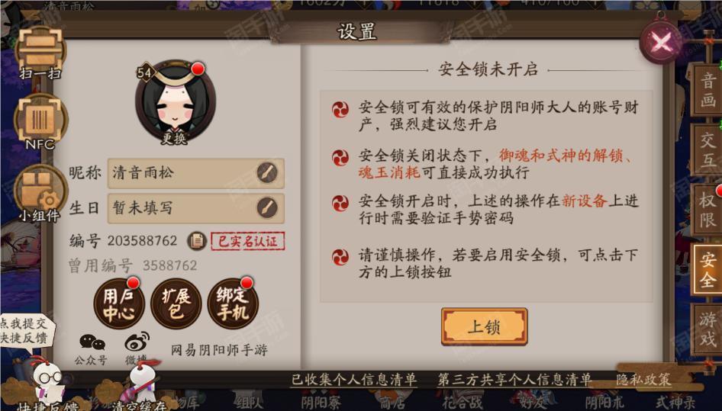Click the 昵称 nickname field
The width and height of the screenshot is (722, 411).
[x=195, y=173]
